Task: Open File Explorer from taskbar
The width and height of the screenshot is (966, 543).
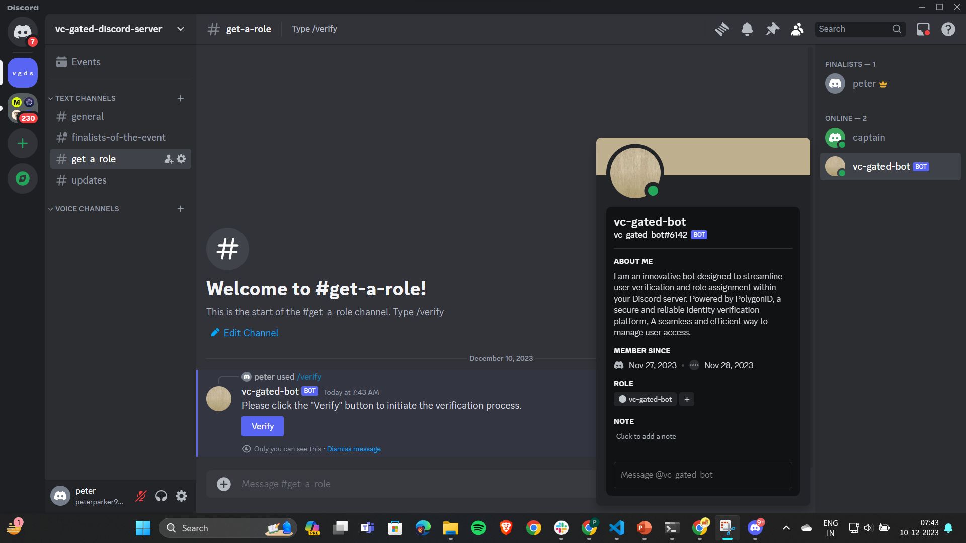Action: [451, 528]
